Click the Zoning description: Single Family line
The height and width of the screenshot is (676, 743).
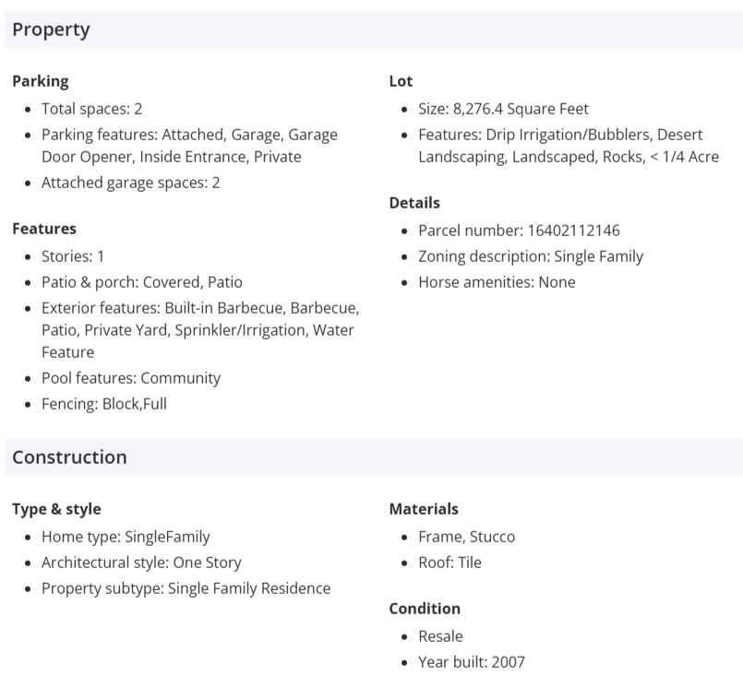pyautogui.click(x=531, y=256)
